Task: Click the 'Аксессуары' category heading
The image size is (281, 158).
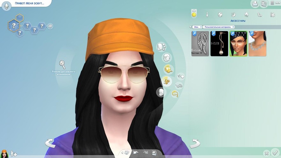Action: point(238,21)
